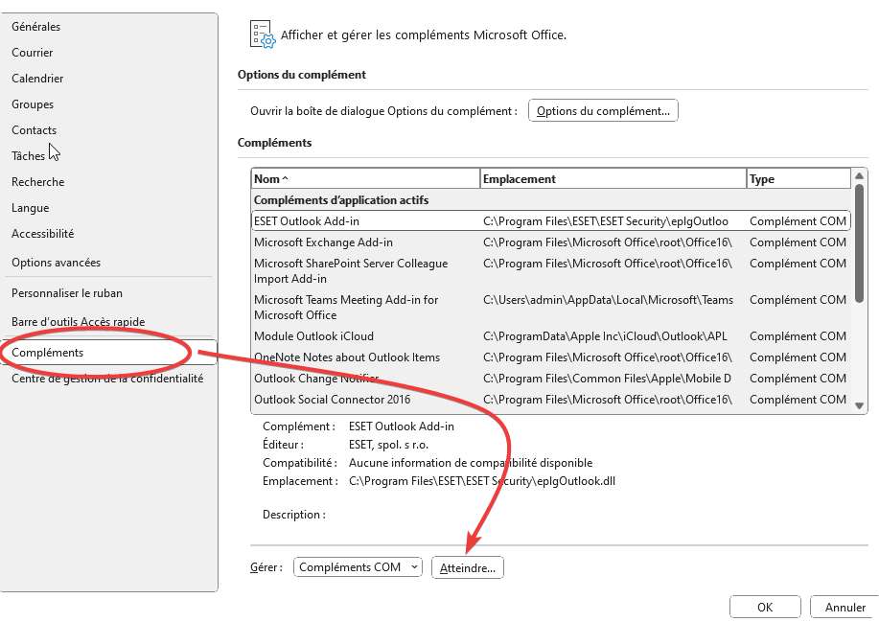Image resolution: width=879 pixels, height=622 pixels.
Task: Click the add-ins list scroll down arrow
Action: coord(859,405)
